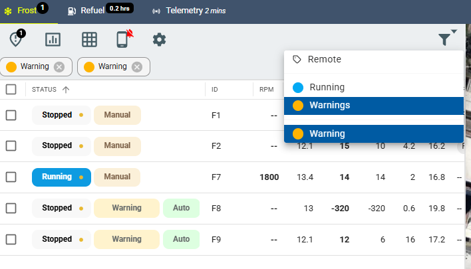Choose the Warnings filter option
Screen dimensions: 471x269
click(x=329, y=105)
